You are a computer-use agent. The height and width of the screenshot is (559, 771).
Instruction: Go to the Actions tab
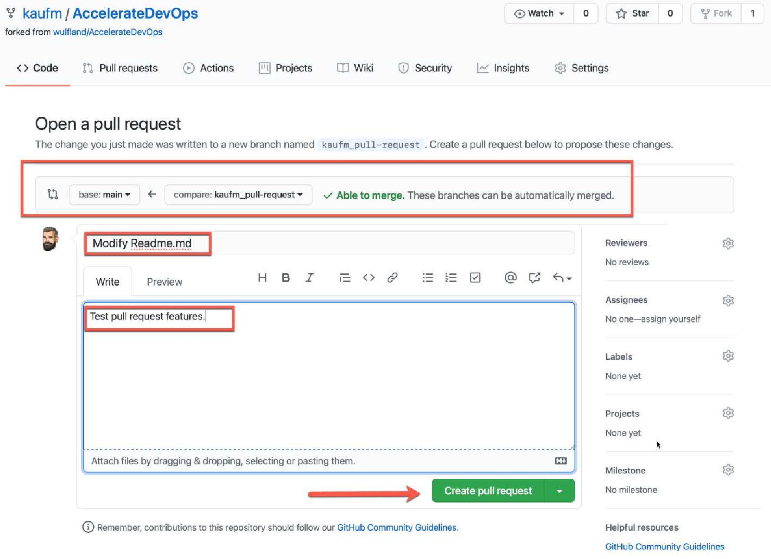tap(208, 68)
